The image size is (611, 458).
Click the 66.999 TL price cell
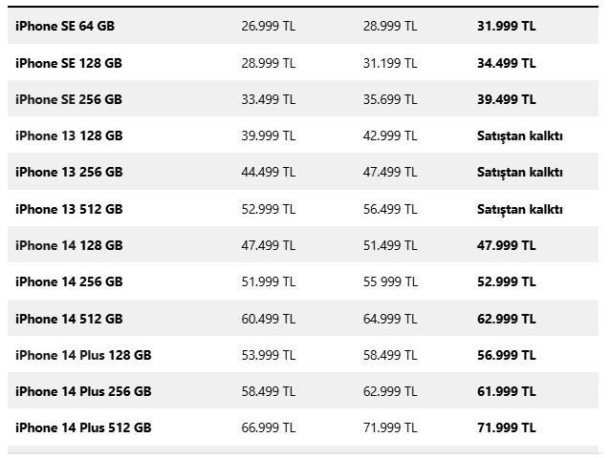[269, 427]
